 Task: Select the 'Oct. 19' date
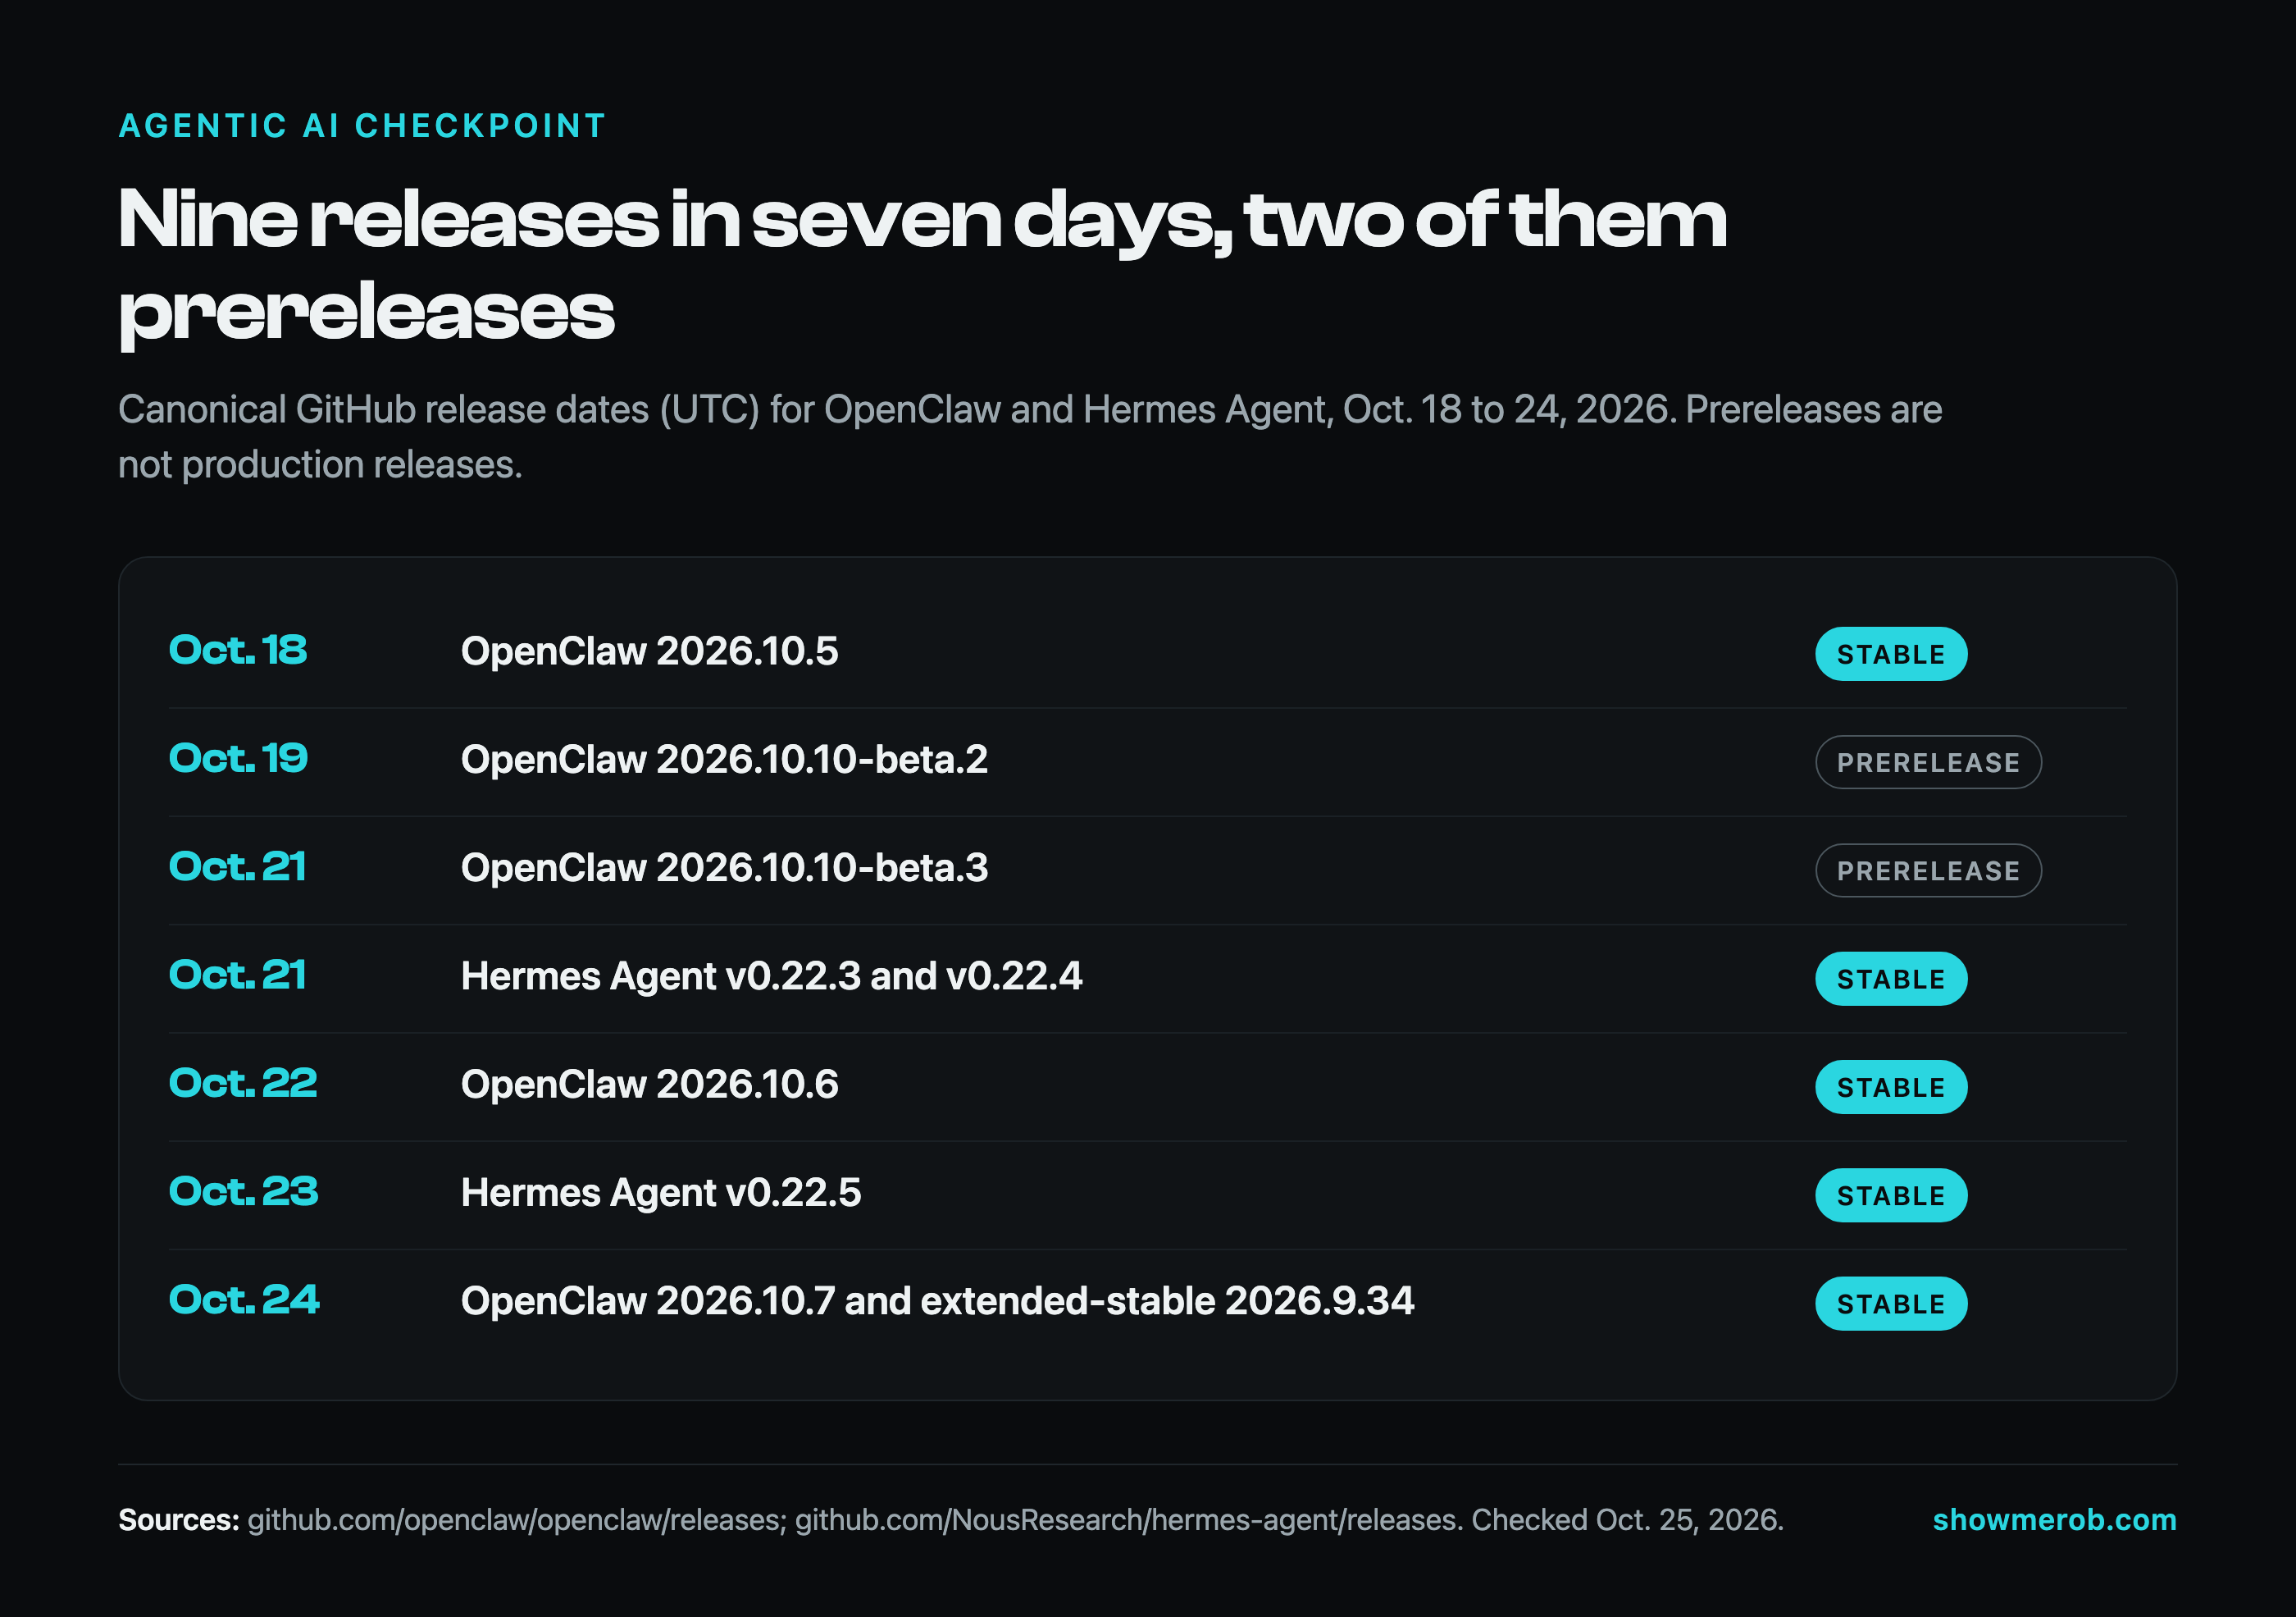pos(238,759)
